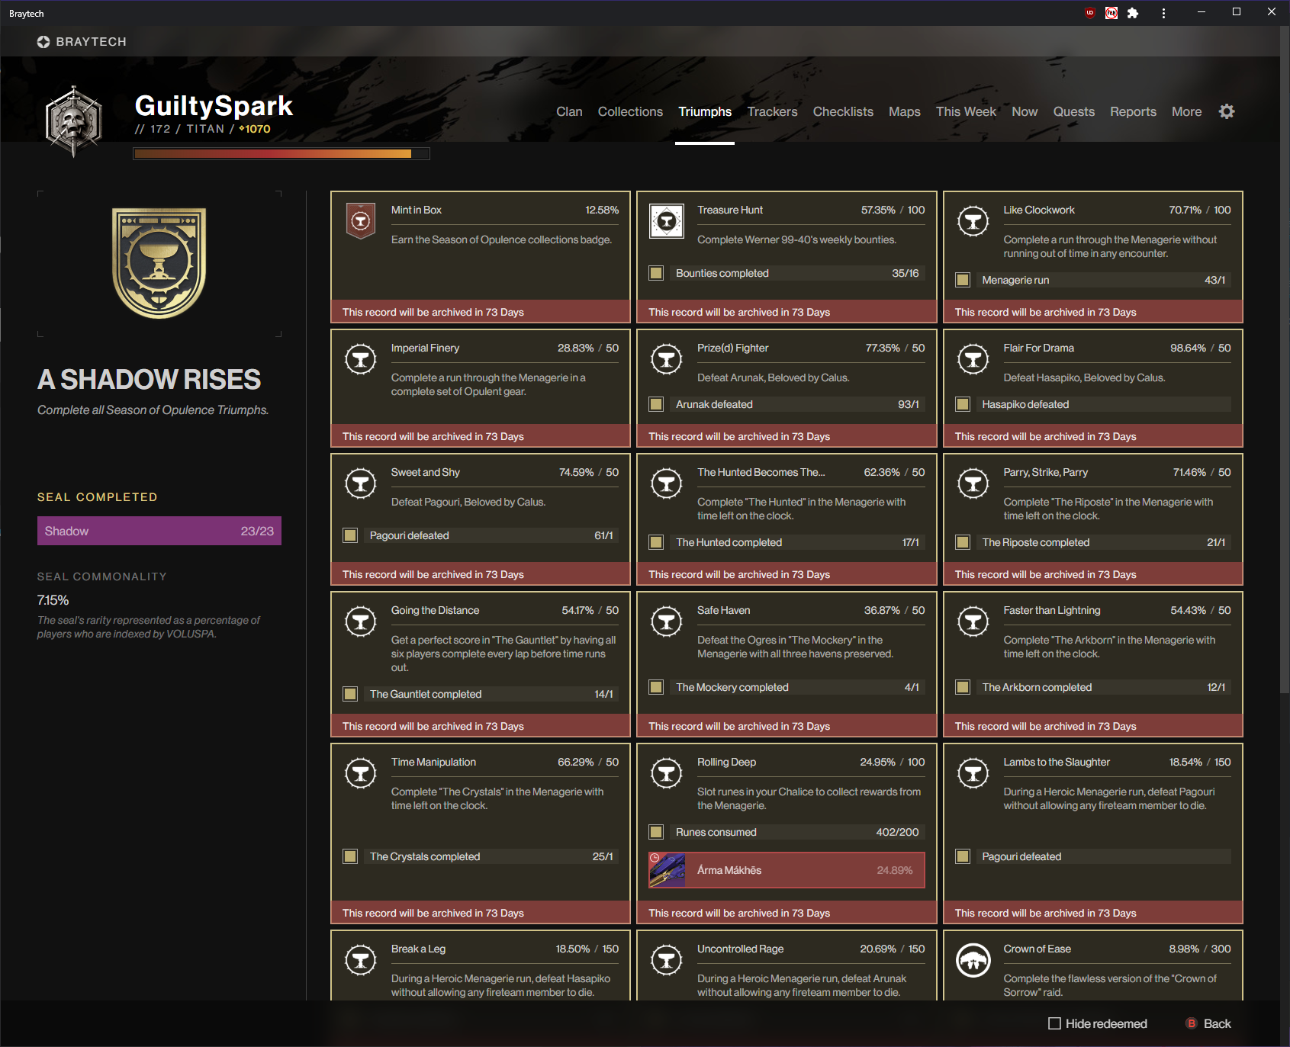Click the Safe Haven chalice icon
This screenshot has height=1047, width=1290.
pos(667,621)
